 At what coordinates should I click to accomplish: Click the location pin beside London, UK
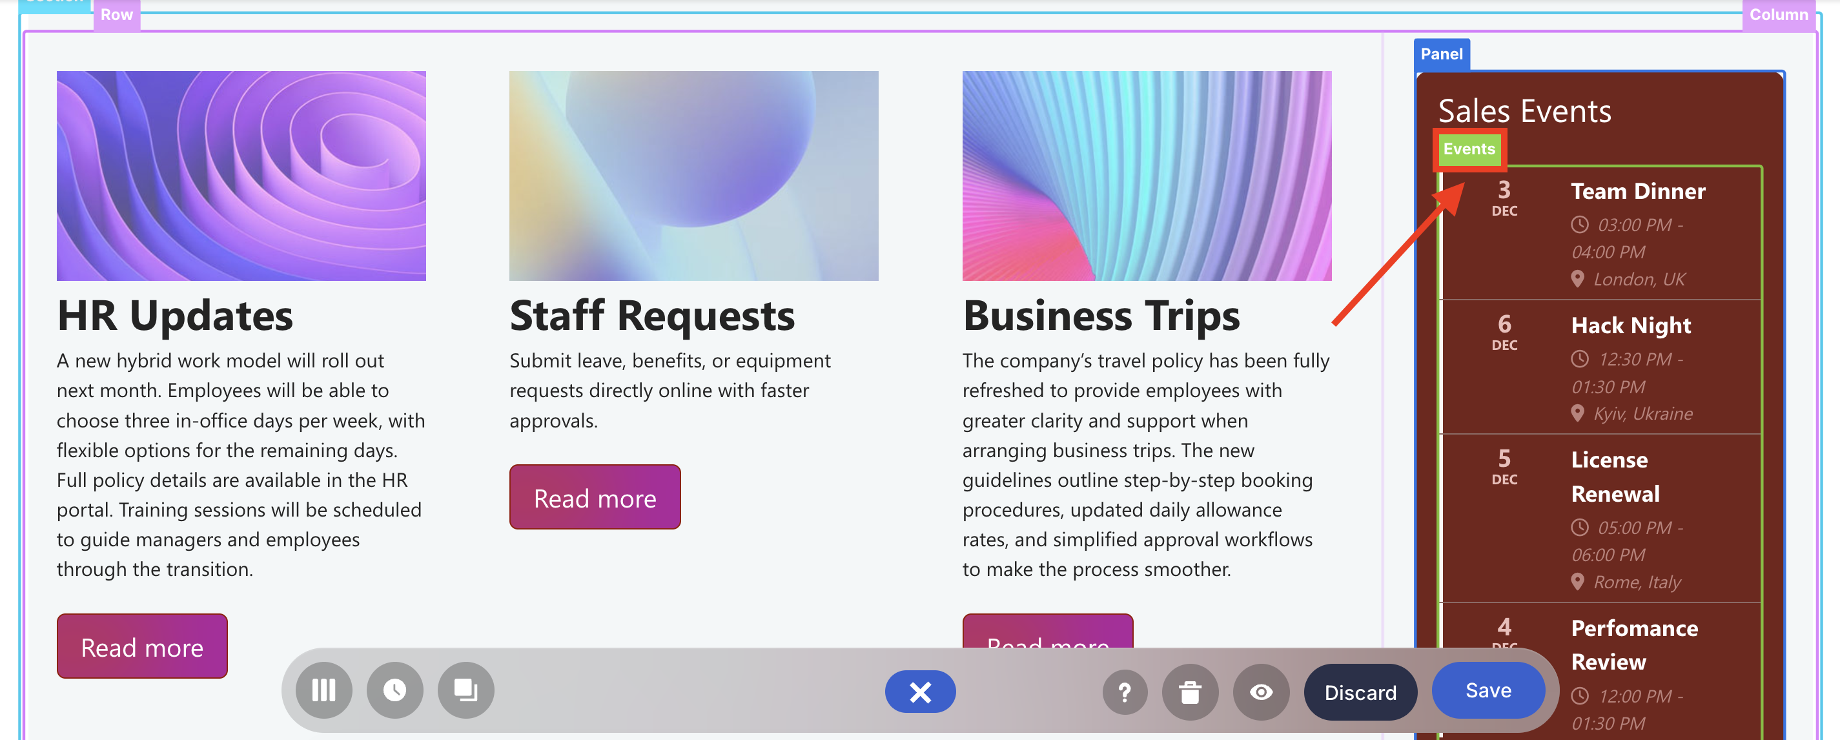point(1578,280)
